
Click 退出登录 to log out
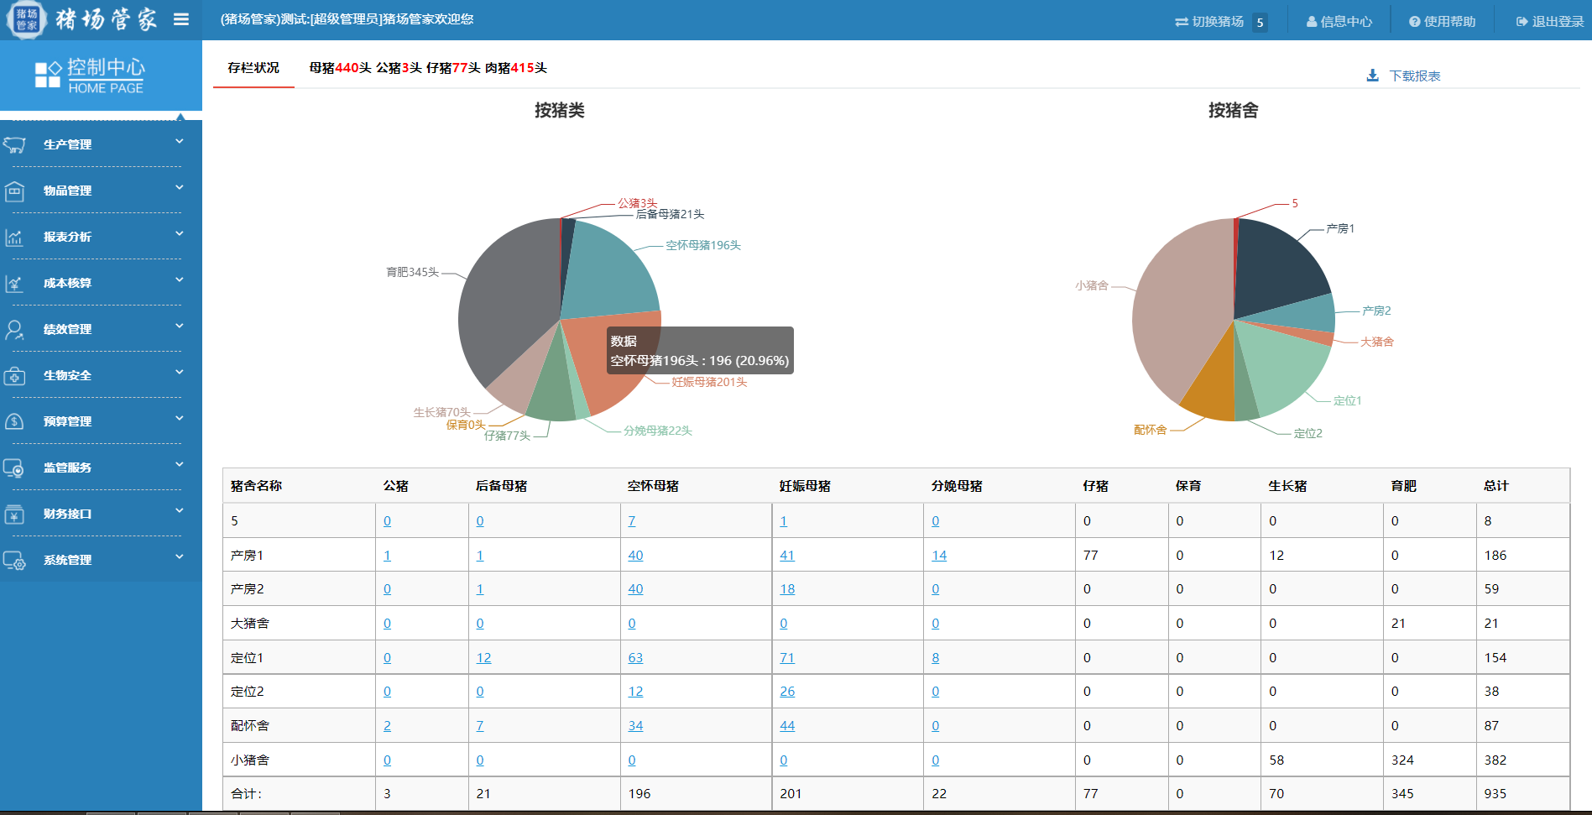click(1550, 22)
